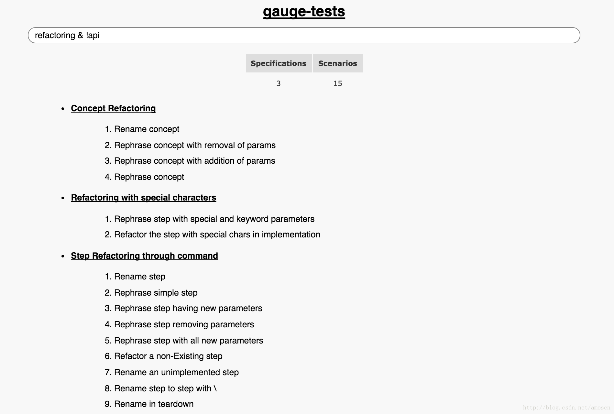Click the search field containing "refactoring & !api"

point(304,35)
